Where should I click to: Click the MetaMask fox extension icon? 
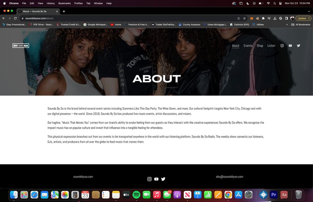pyautogui.click(x=252, y=18)
